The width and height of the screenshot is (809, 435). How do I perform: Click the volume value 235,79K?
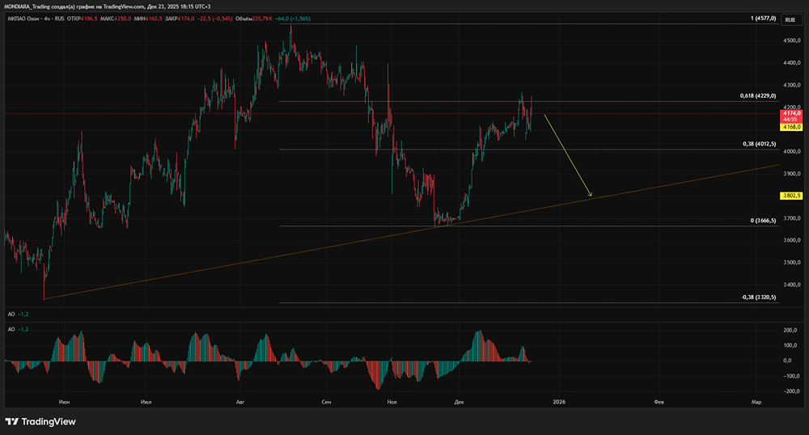click(x=263, y=19)
